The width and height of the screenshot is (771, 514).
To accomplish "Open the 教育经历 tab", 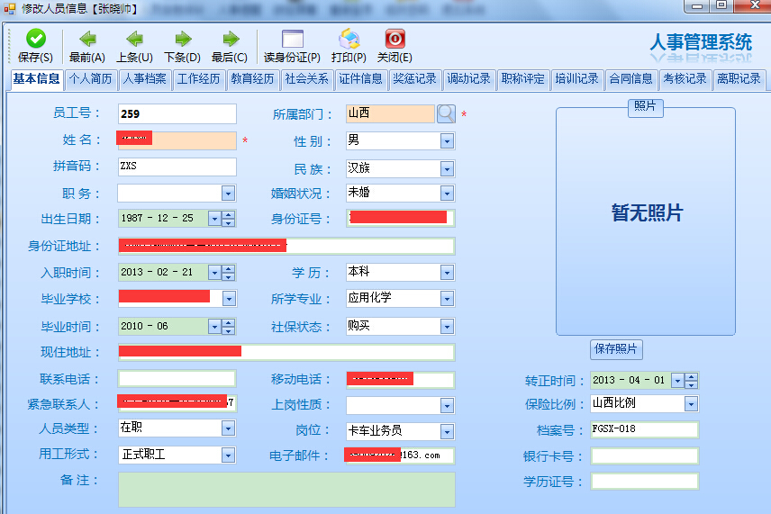I will tap(253, 79).
